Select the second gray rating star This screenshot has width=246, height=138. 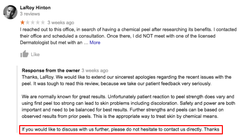[27, 22]
